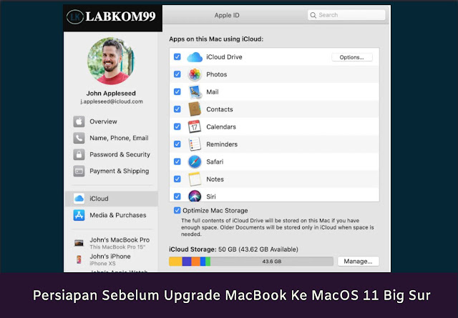Uncheck the Photos checkbox
Viewport: 458px width, 318px height.
point(177,74)
